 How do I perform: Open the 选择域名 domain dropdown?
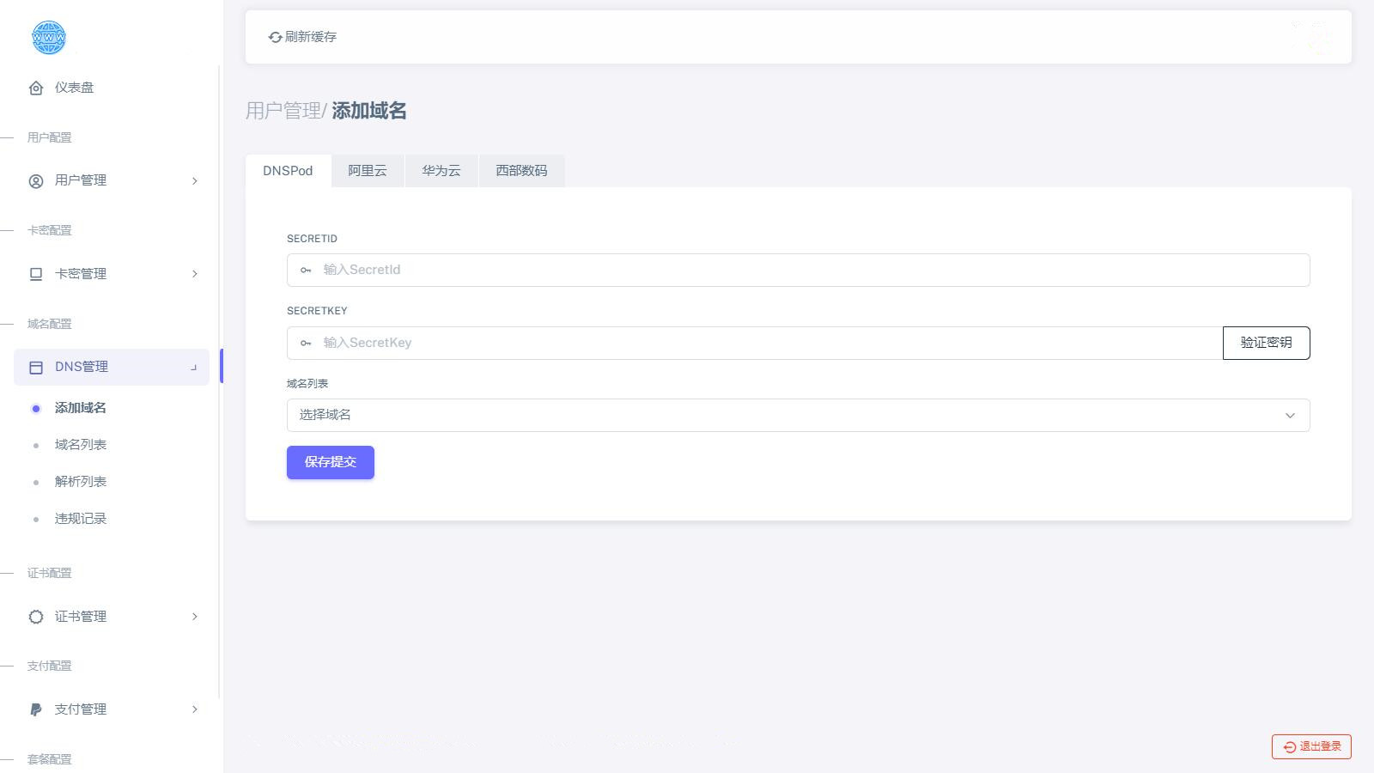tap(798, 416)
